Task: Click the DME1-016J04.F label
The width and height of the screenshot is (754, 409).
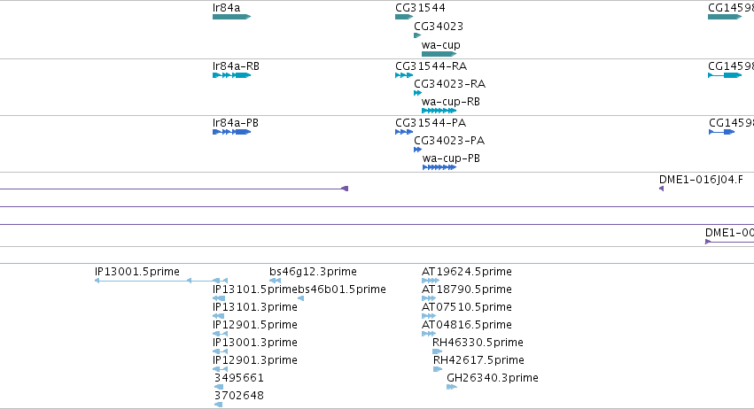Action: coord(701,179)
